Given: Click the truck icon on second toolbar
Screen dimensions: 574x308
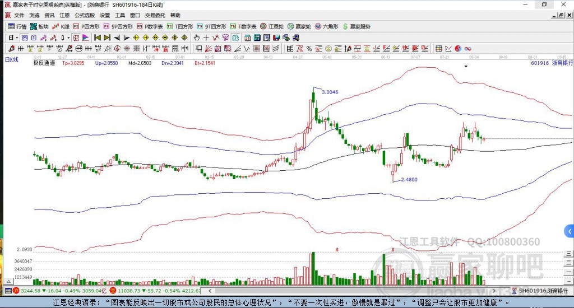Looking at the screenshot, I should (x=295, y=38).
